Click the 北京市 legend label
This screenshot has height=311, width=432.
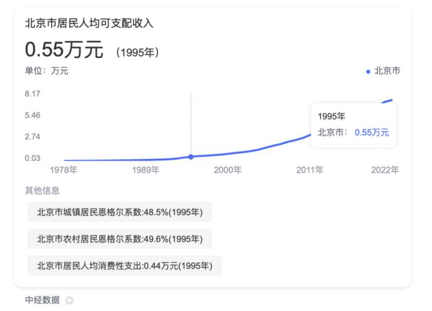[x=387, y=71]
